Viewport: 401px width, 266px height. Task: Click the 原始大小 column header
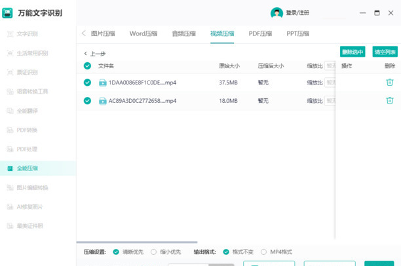[229, 66]
